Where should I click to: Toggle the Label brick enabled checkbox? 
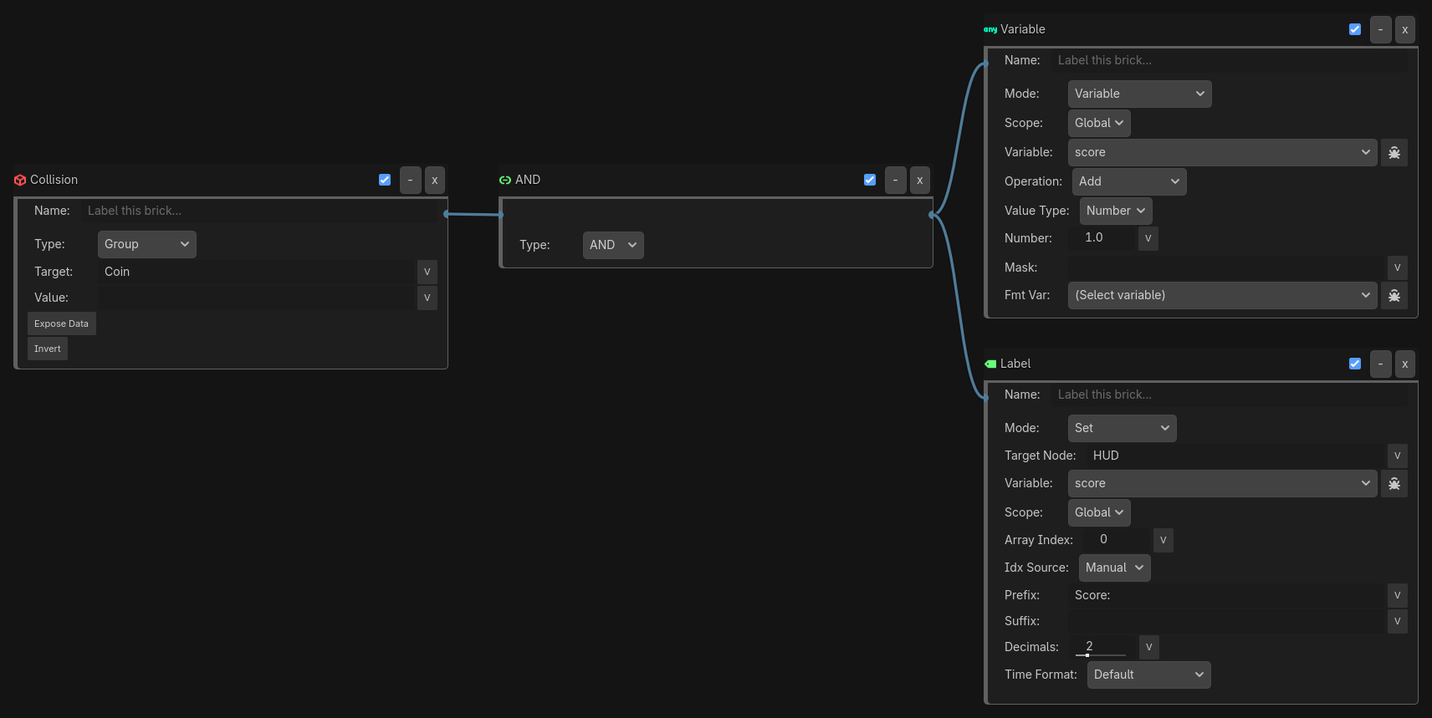point(1355,364)
